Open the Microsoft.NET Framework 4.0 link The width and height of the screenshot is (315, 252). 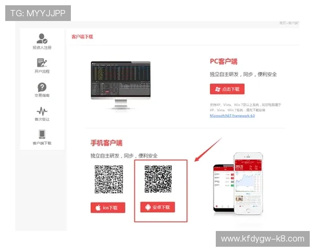232,115
